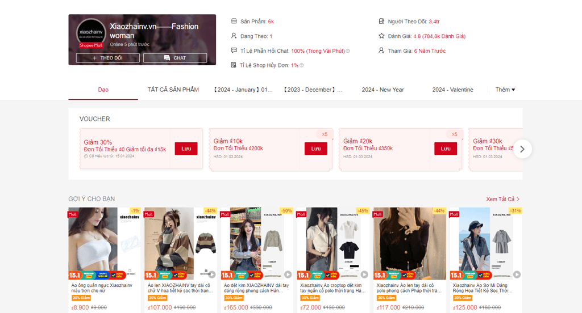Viewport: 582px width, 313px height.
Task: Click the star icon next to Đánh Giá
Action: coord(382,36)
